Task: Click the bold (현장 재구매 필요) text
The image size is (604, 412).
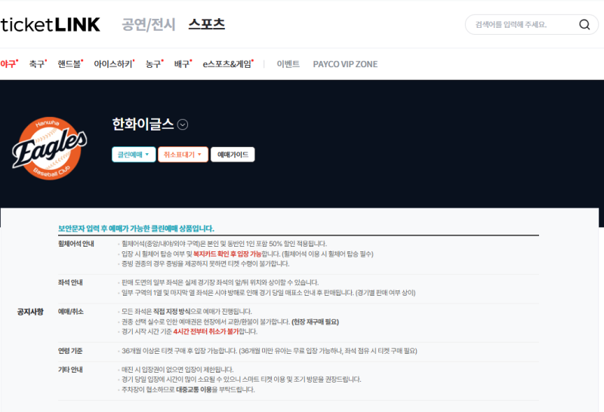Action: click(x=315, y=322)
